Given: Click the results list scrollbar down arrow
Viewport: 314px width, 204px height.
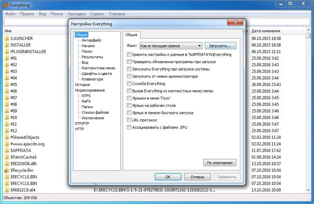Looking at the screenshot, I should pos(308,190).
